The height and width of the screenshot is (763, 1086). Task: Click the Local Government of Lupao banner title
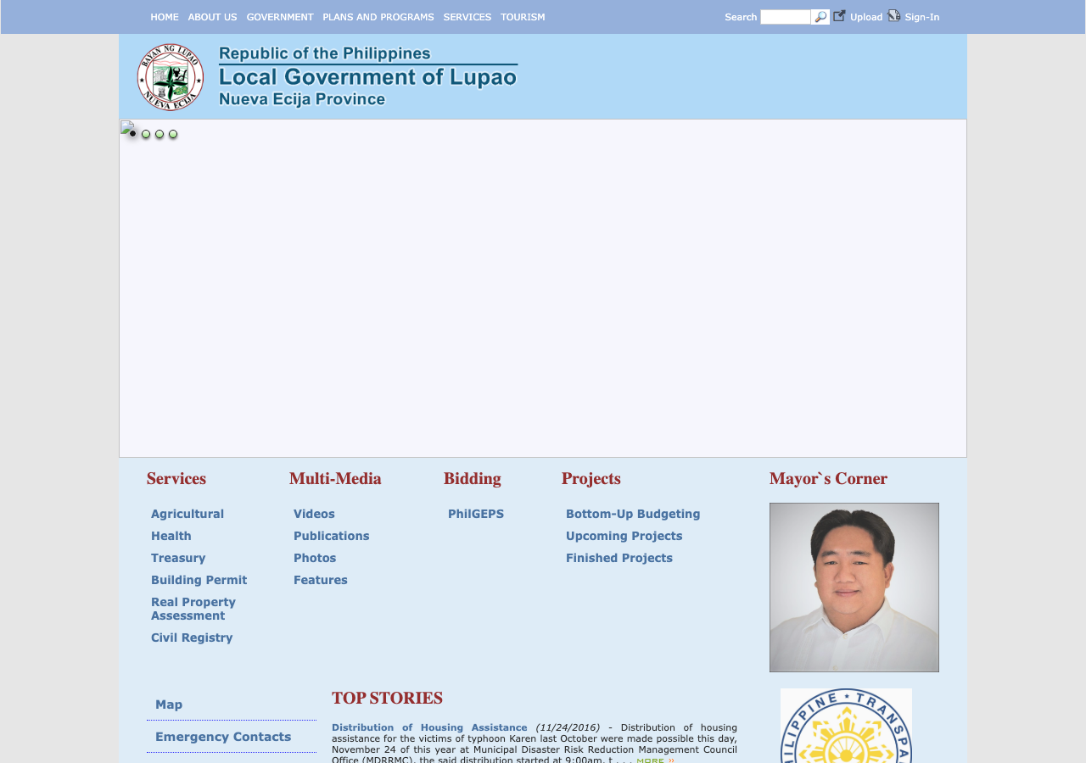[x=368, y=77]
